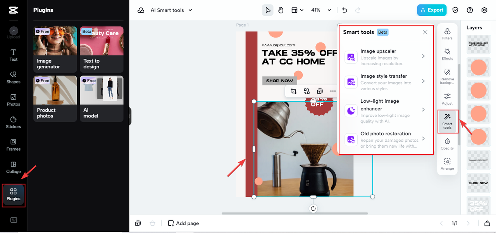This screenshot has height=233, width=496.
Task: Click the rotate handle below image
Action: (313, 209)
